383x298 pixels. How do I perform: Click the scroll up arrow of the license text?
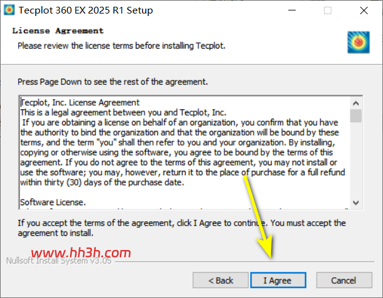tap(356, 103)
